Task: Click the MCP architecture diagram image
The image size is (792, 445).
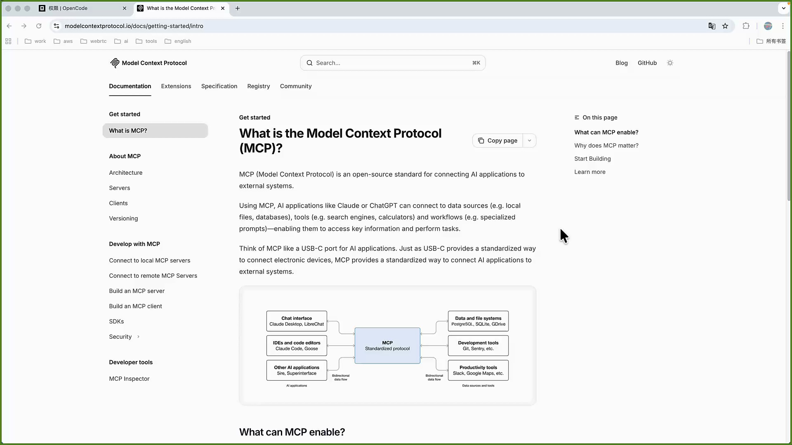Action: point(387,346)
